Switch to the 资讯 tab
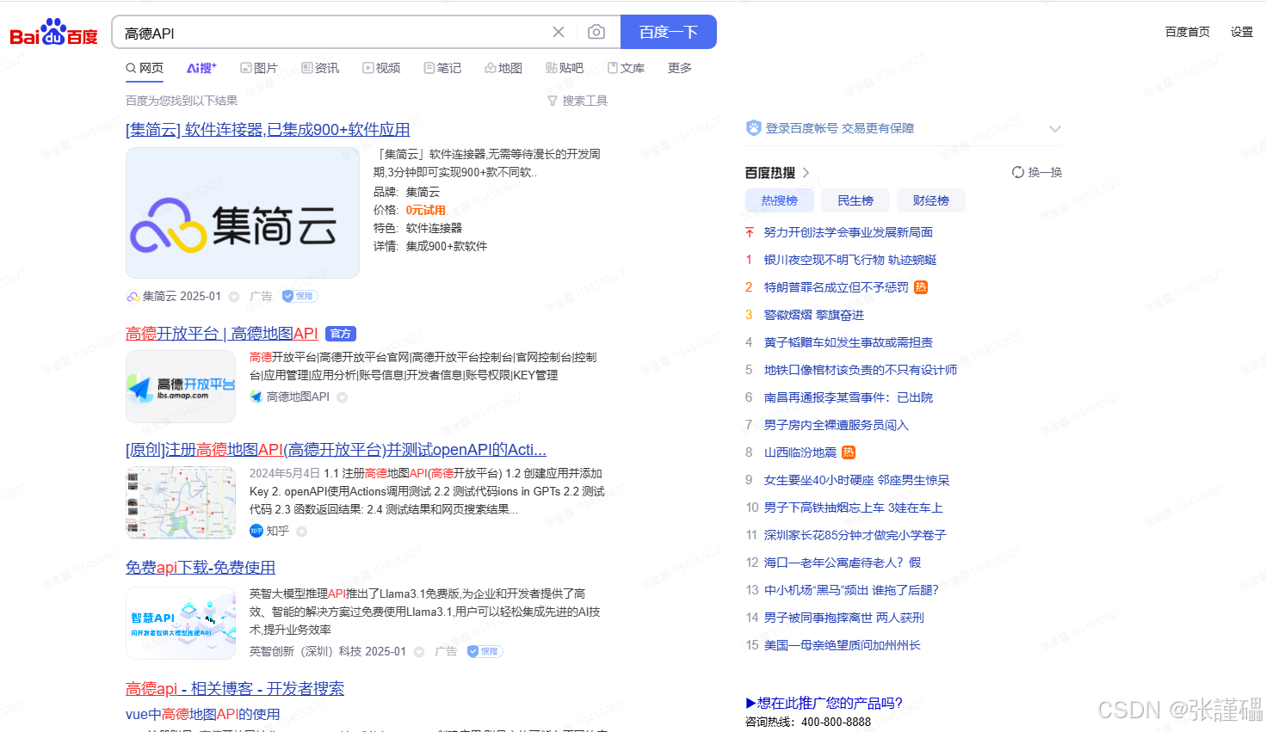The height and width of the screenshot is (732, 1266). (x=320, y=68)
